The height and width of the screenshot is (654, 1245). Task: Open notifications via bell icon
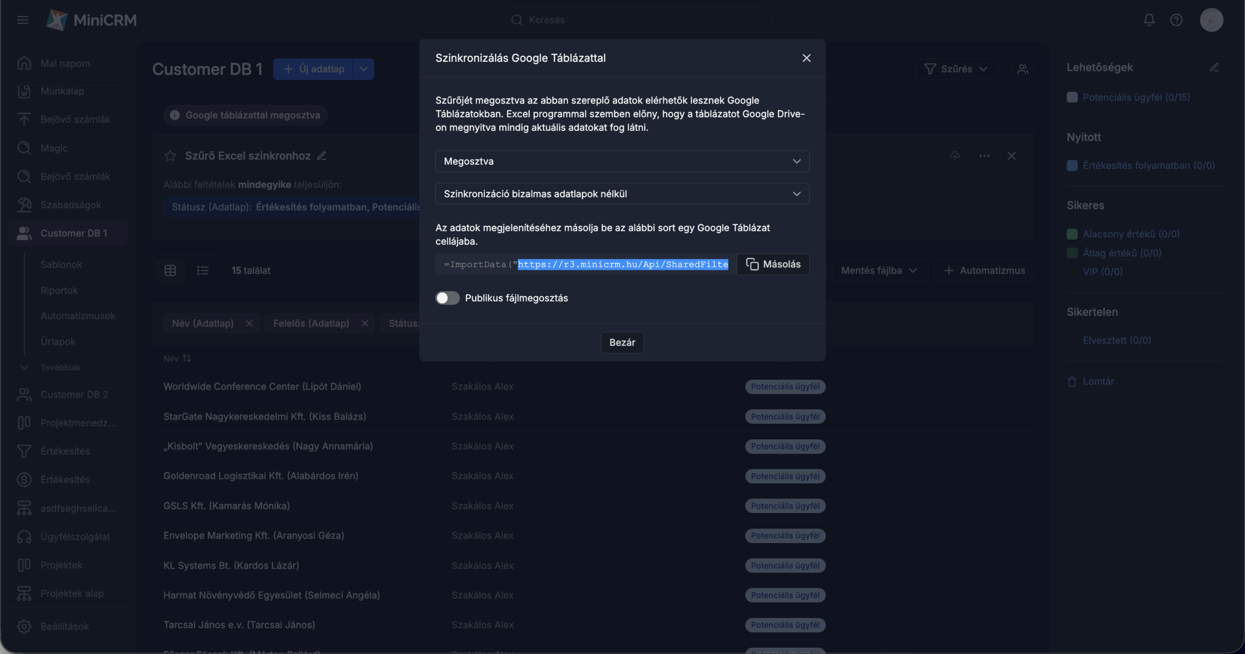pyautogui.click(x=1149, y=20)
